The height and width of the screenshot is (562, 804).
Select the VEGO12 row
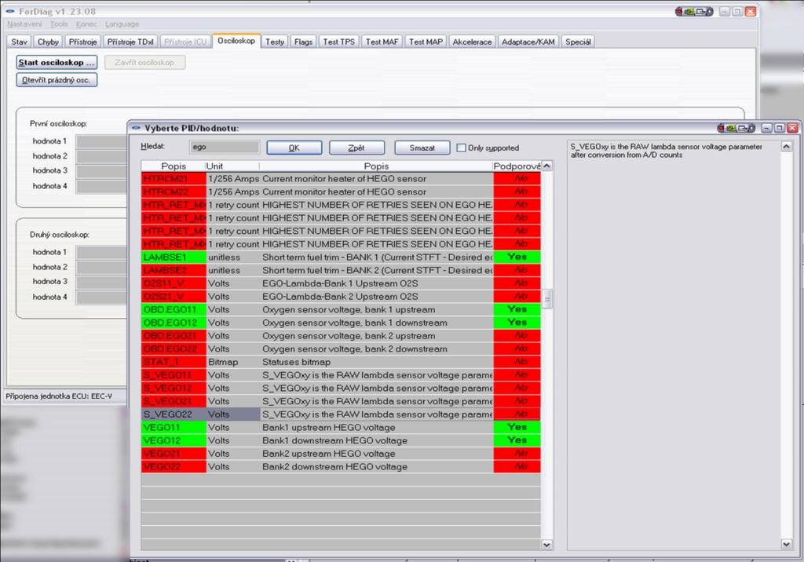pyautogui.click(x=341, y=440)
